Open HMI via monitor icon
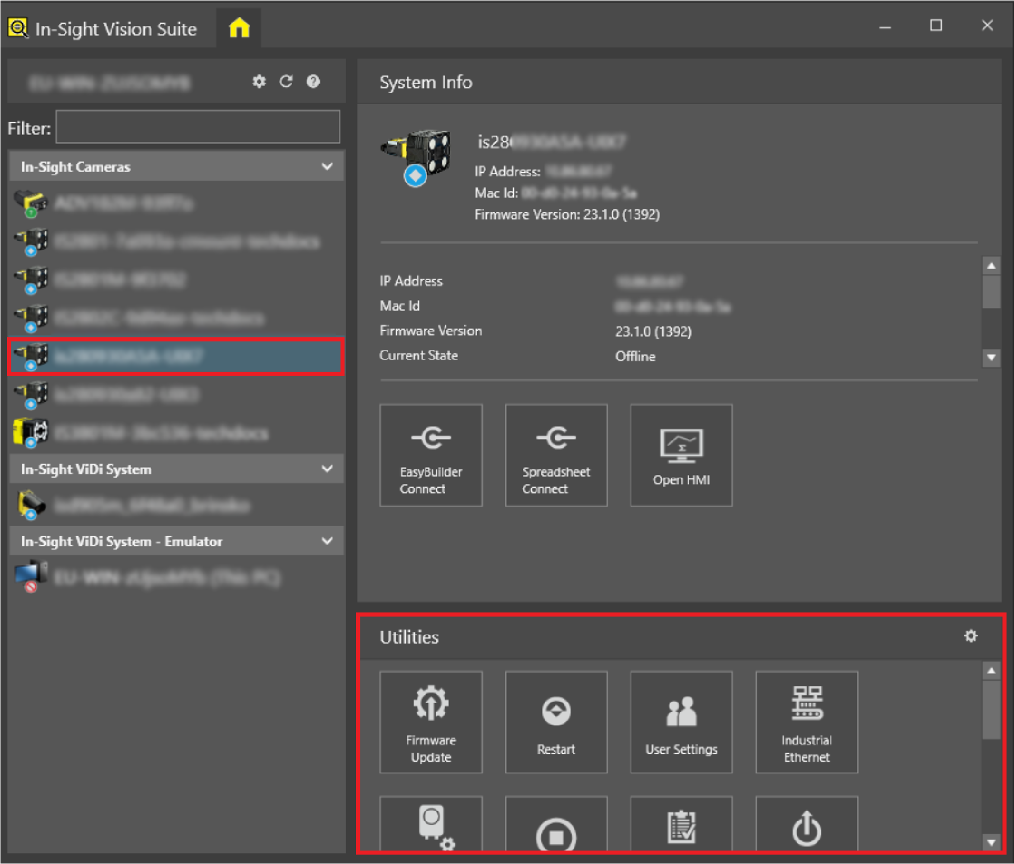This screenshot has width=1014, height=864. [681, 444]
